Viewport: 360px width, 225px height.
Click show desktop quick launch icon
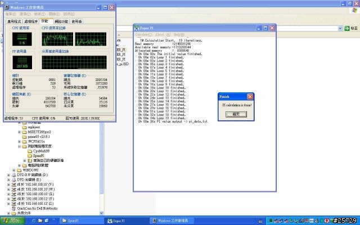(47, 221)
